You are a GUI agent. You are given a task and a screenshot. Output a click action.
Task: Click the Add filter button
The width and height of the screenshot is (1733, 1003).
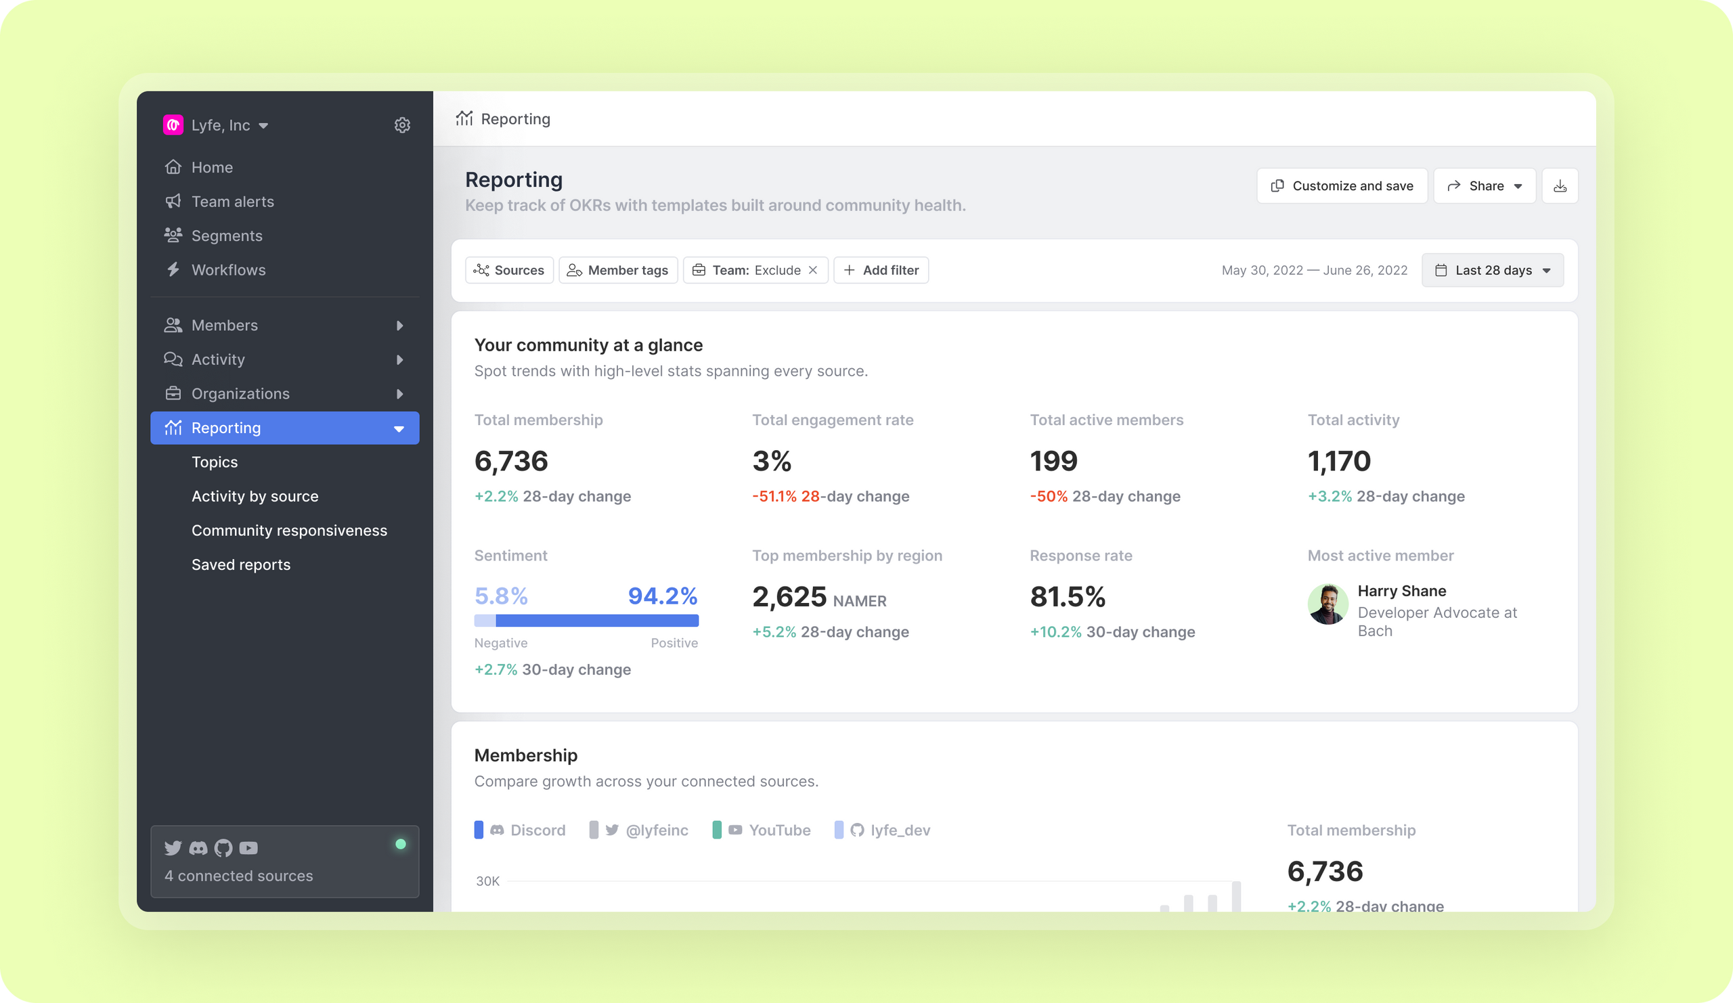click(x=881, y=270)
